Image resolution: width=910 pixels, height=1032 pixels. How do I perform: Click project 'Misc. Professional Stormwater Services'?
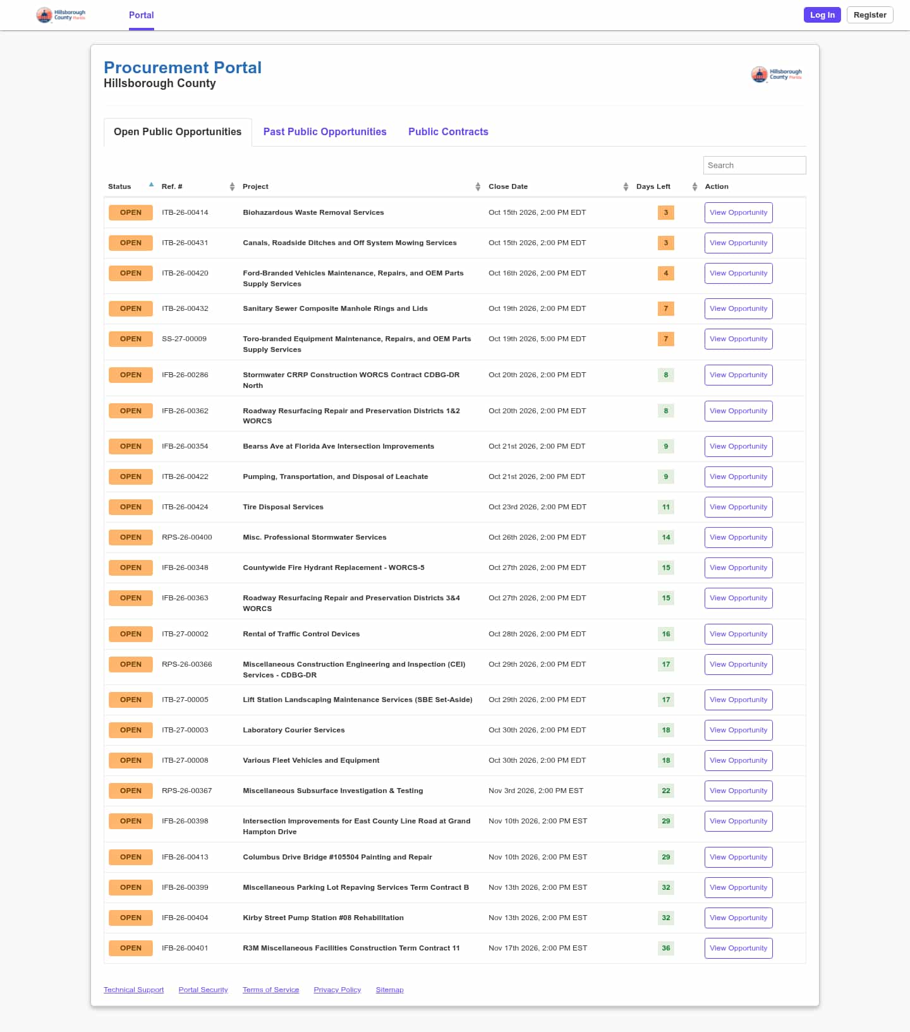pyautogui.click(x=314, y=537)
